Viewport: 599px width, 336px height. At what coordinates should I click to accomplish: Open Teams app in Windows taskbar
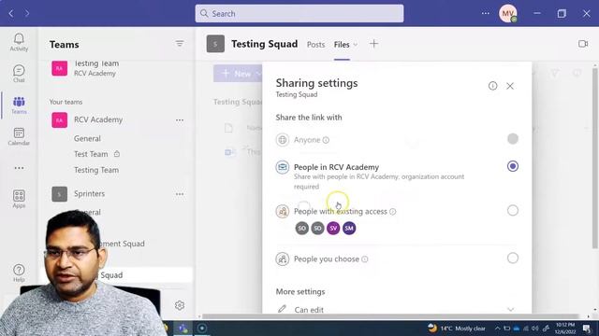[183, 328]
